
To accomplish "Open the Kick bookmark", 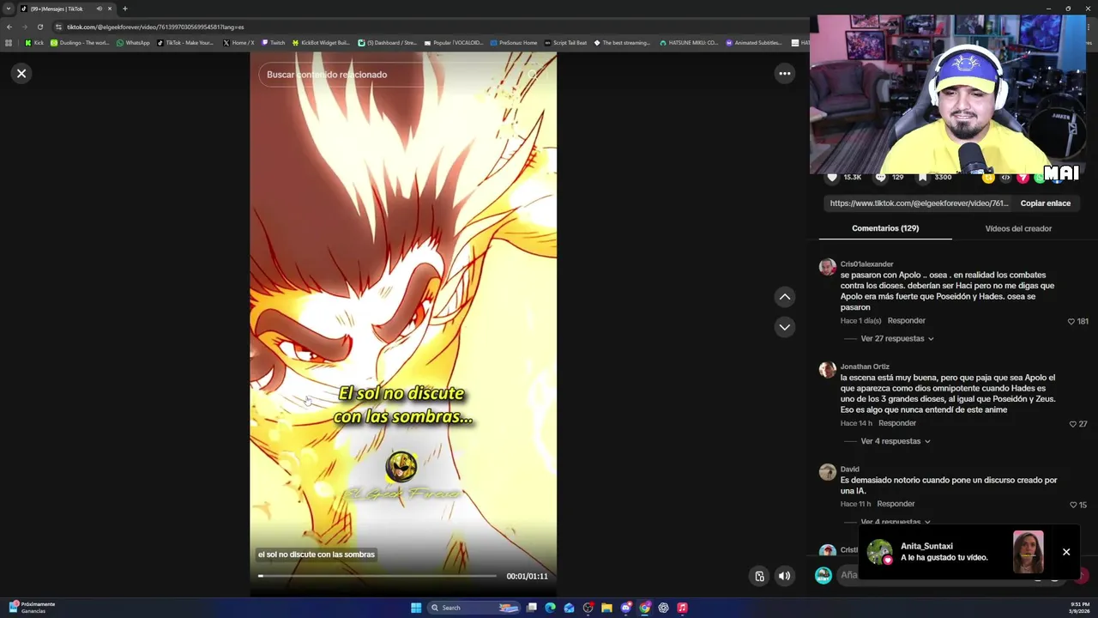I will [x=34, y=42].
